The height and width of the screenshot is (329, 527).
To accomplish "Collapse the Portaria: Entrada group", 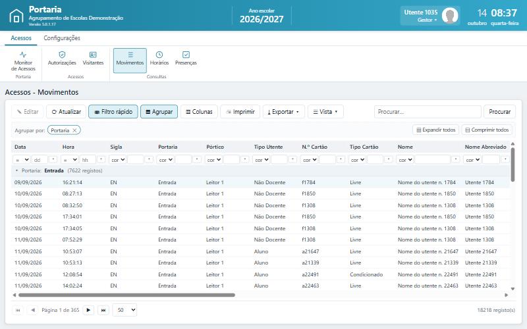I will coord(17,170).
